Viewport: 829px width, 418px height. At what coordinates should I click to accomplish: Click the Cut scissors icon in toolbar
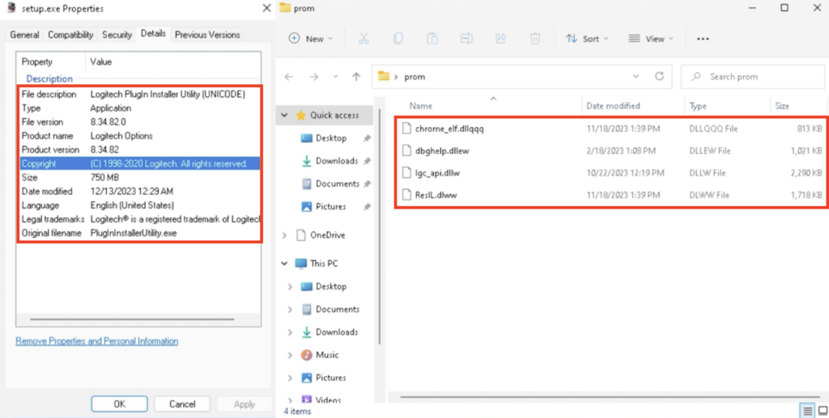(x=363, y=39)
